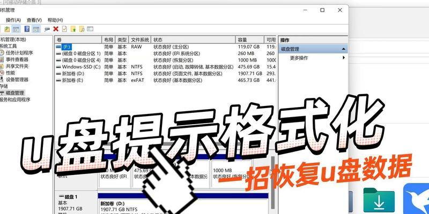This screenshot has width=429, height=214.
Task: Collapse the 磁盘管理 actions section arrow
Action: tap(343, 49)
